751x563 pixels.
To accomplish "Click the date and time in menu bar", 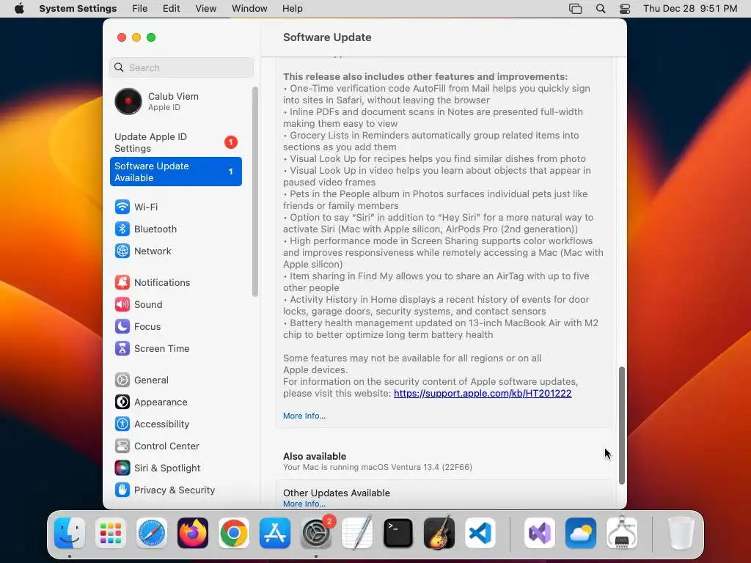I will (x=689, y=9).
